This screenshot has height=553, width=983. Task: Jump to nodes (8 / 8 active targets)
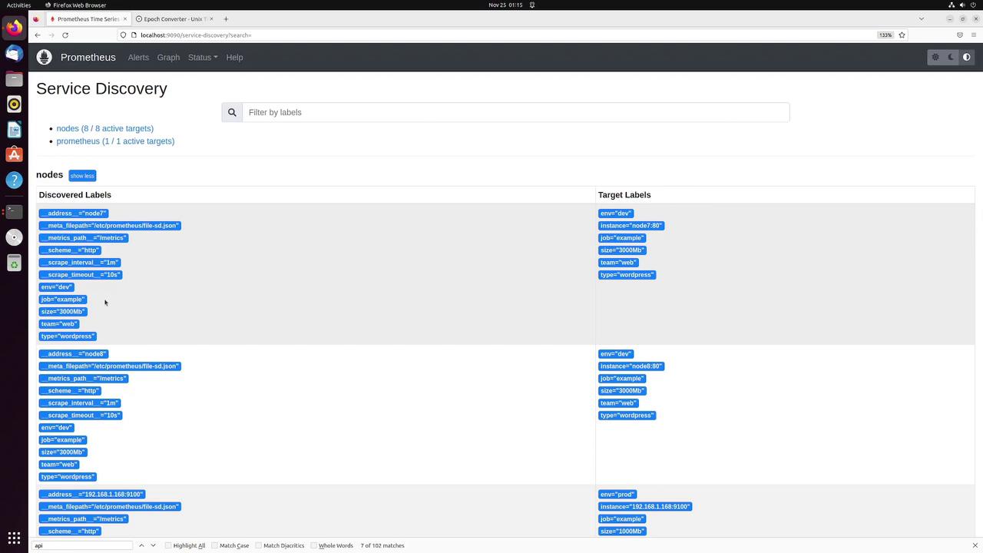point(104,128)
